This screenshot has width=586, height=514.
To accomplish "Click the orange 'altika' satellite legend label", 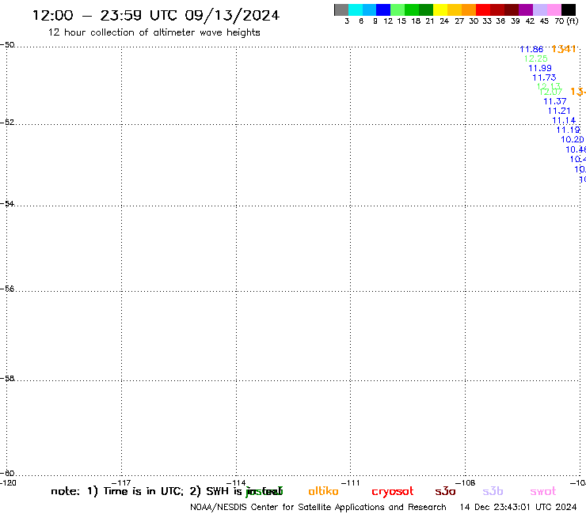I will [323, 491].
